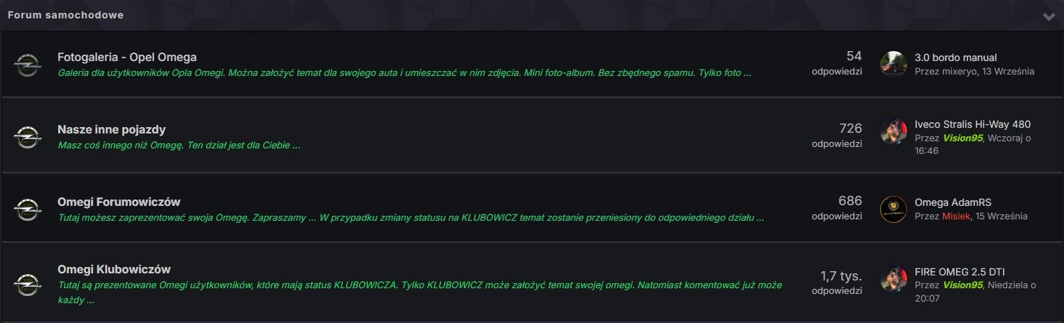Viewport: 1064px width, 323px height.
Task: Open avatar next to Iveco Stralis Hi-Way 480
Action: click(x=893, y=131)
